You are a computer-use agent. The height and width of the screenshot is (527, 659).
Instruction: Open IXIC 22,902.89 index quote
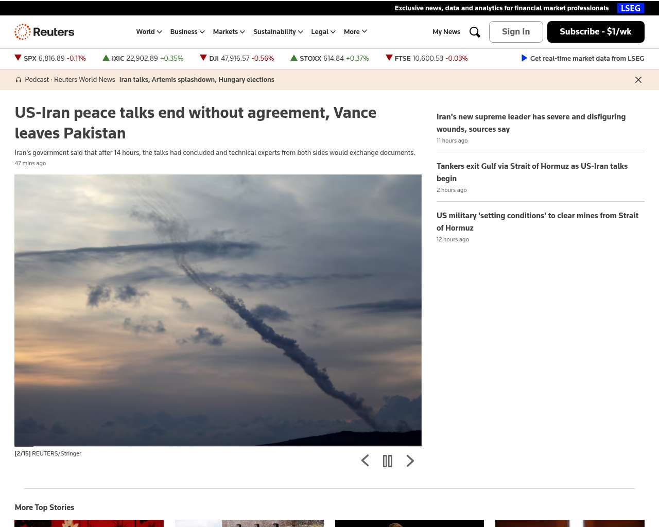(x=143, y=58)
